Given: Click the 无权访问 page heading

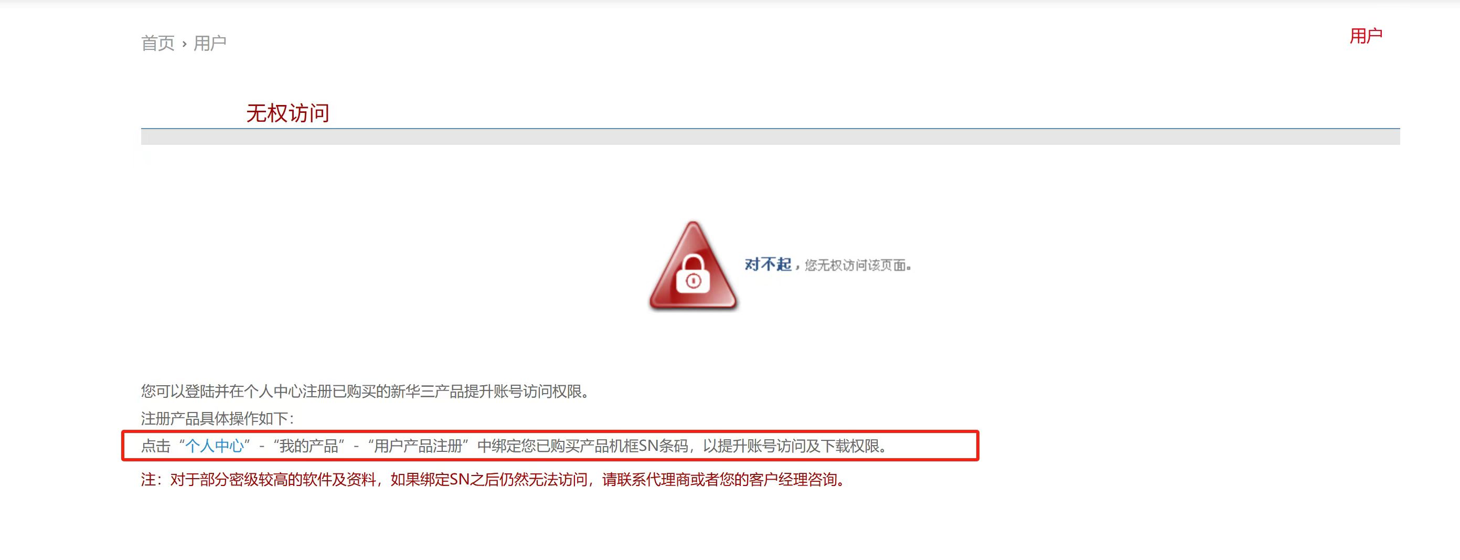Looking at the screenshot, I should pos(288,113).
